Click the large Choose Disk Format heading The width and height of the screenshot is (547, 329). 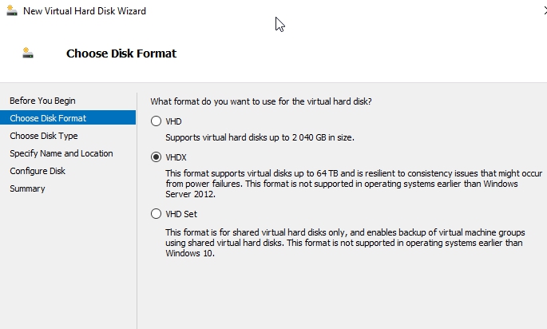(121, 54)
